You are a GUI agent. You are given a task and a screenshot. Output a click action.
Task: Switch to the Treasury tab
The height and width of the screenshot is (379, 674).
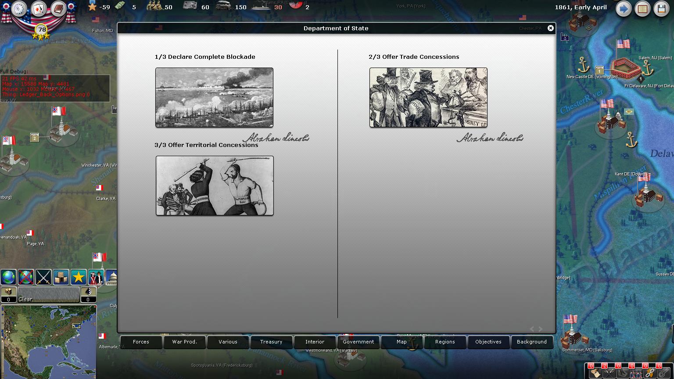click(x=271, y=342)
